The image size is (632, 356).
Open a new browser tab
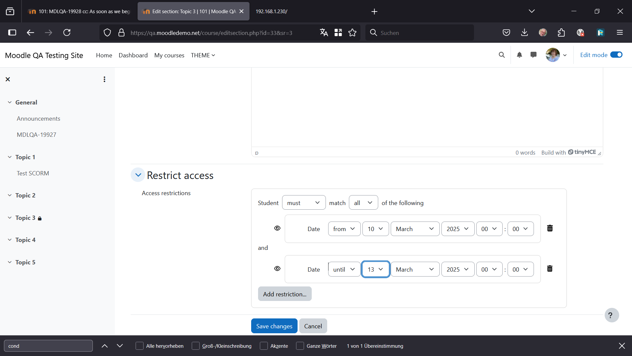[374, 12]
